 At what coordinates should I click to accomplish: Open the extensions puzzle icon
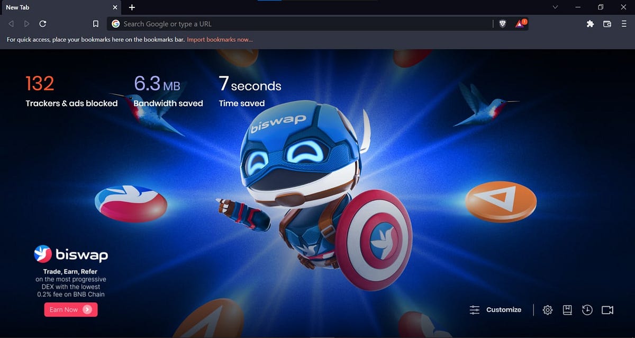tap(590, 24)
